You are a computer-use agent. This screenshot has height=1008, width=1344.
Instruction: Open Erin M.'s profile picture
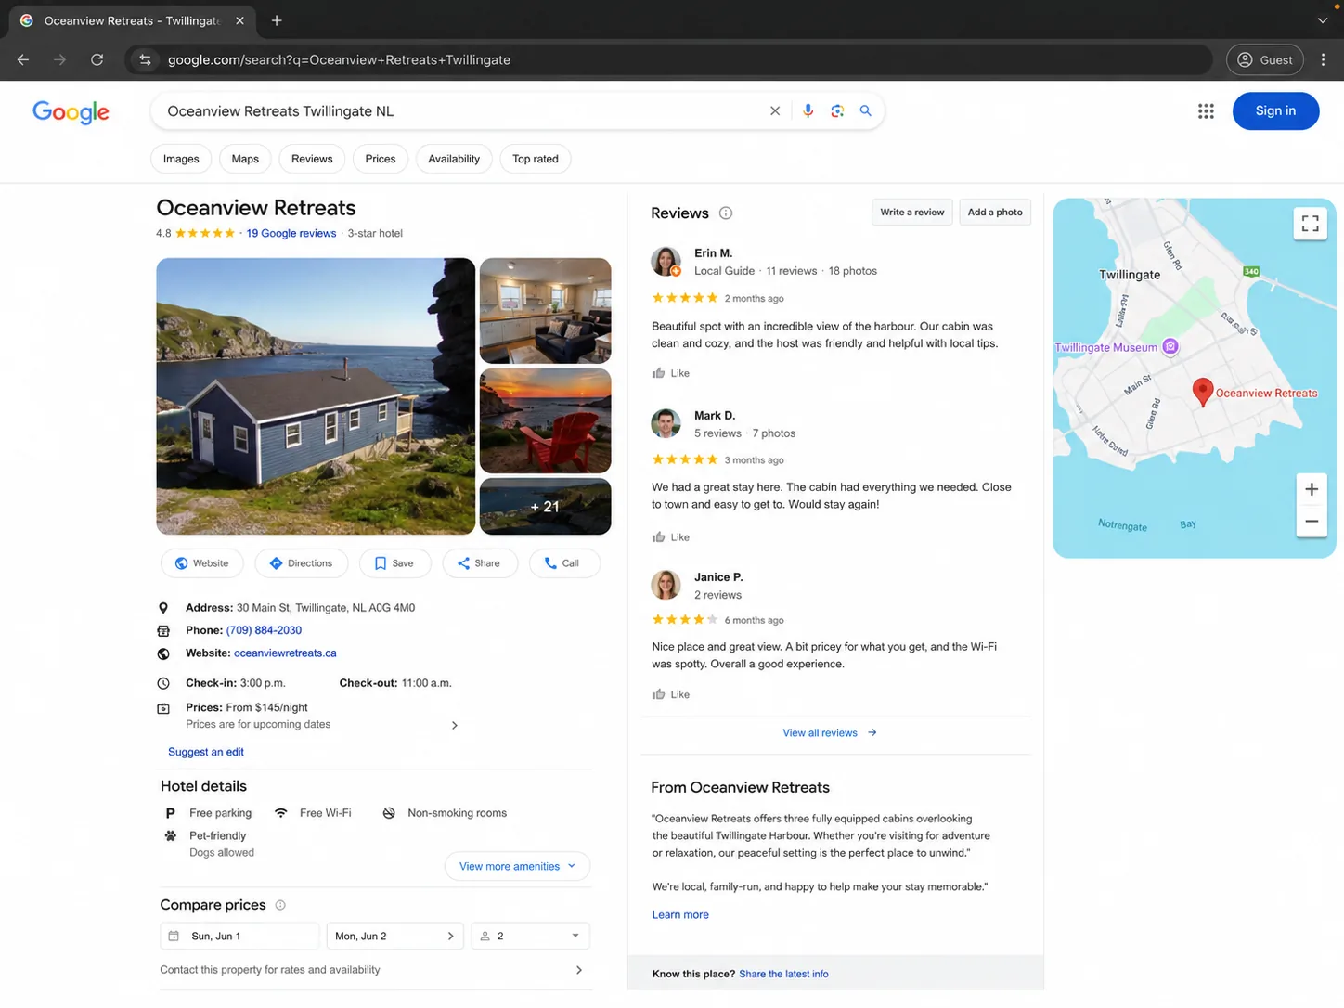666,262
